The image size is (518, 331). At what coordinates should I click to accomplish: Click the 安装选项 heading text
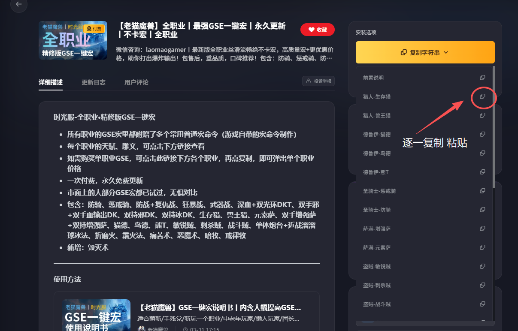366,33
